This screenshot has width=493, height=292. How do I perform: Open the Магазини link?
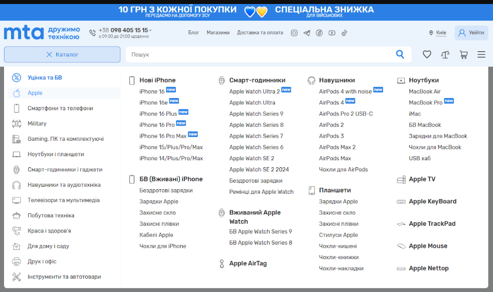point(218,32)
